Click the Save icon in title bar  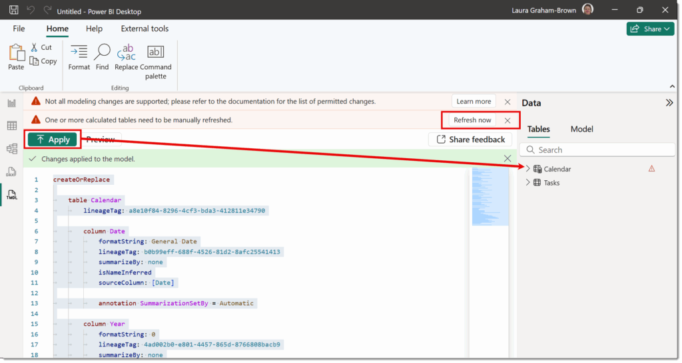click(x=14, y=9)
